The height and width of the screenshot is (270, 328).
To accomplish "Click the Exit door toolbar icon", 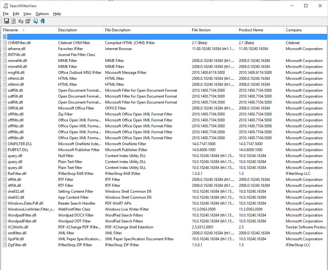I will pyautogui.click(x=42, y=21).
